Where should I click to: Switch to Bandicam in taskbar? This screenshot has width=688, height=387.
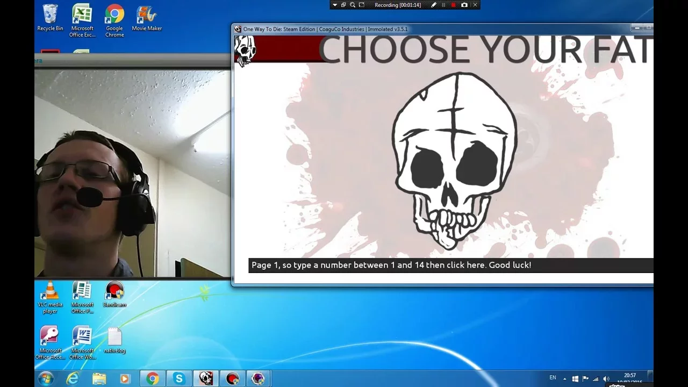point(232,379)
